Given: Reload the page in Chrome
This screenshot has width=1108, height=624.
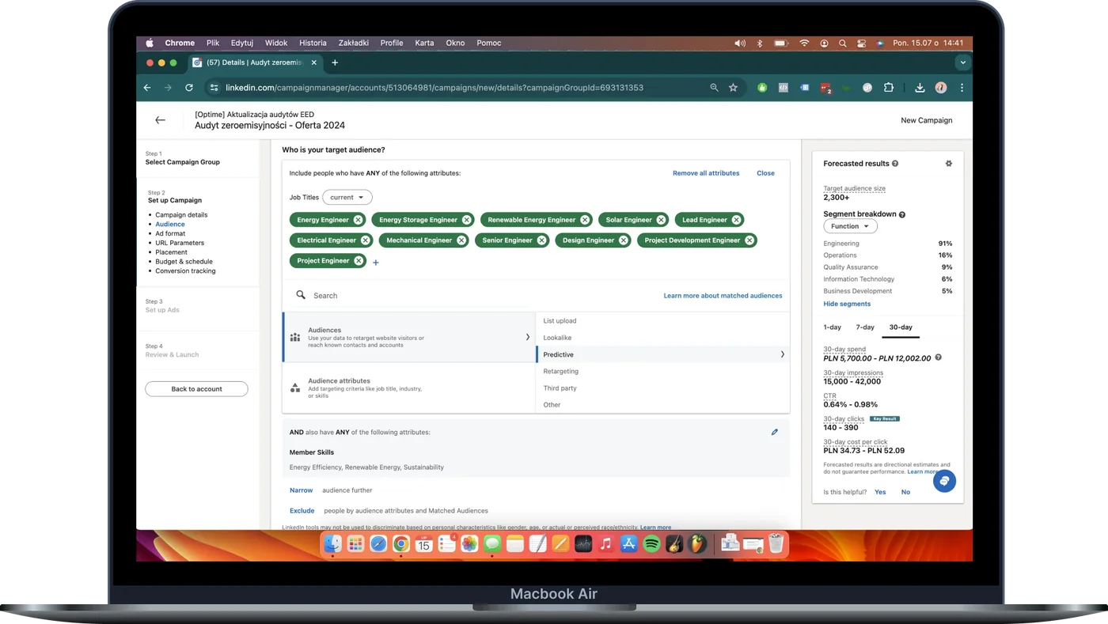Looking at the screenshot, I should (x=188, y=88).
